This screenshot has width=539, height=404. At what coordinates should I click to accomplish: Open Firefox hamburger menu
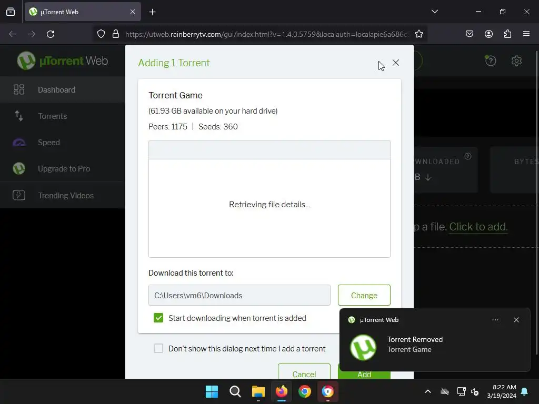click(526, 34)
